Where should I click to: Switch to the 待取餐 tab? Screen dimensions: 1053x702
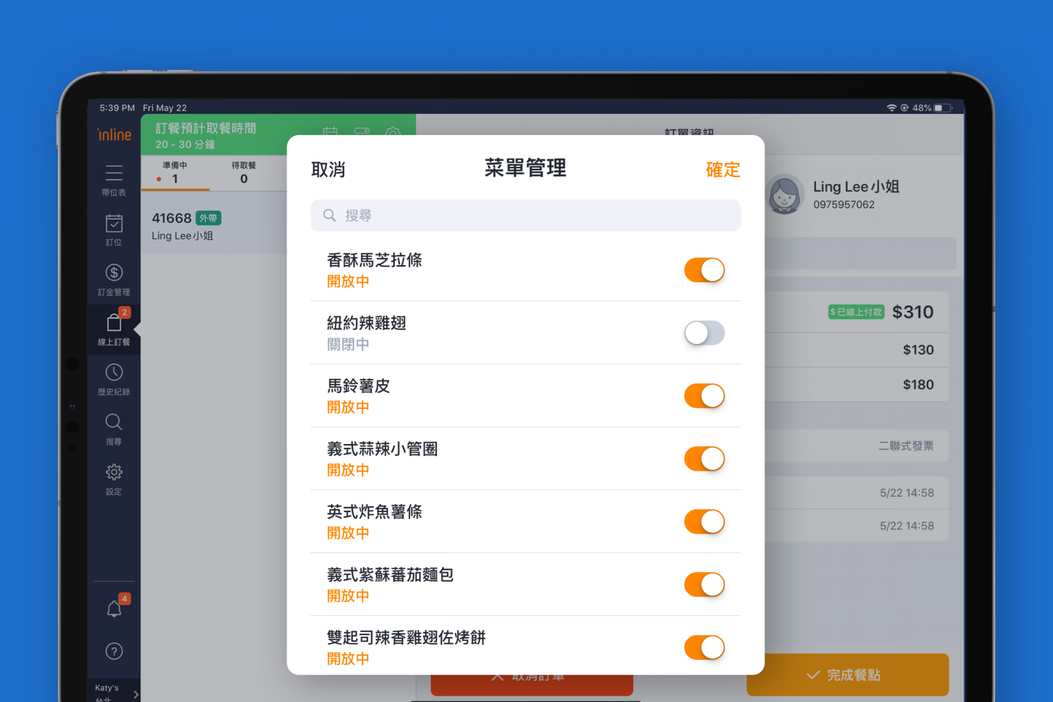pos(243,173)
